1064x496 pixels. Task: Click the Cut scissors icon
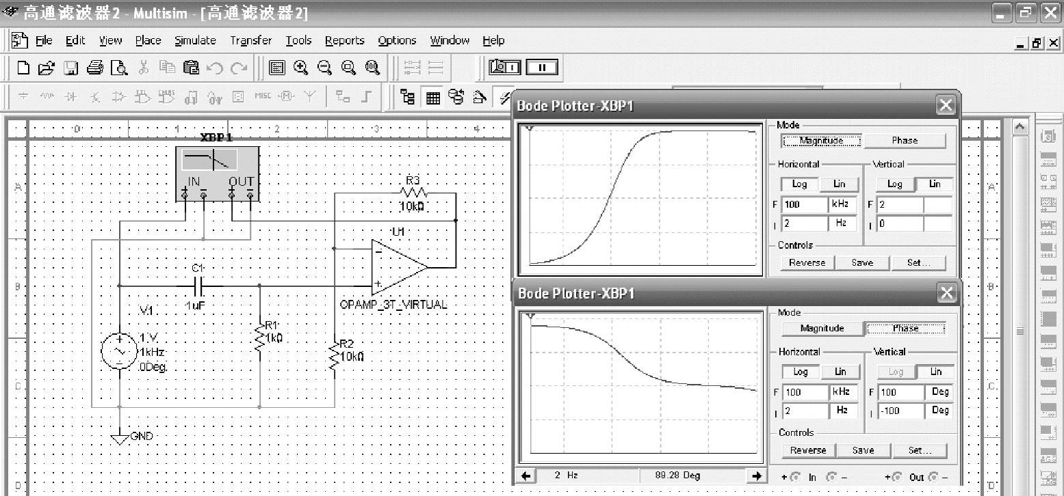pyautogui.click(x=144, y=67)
